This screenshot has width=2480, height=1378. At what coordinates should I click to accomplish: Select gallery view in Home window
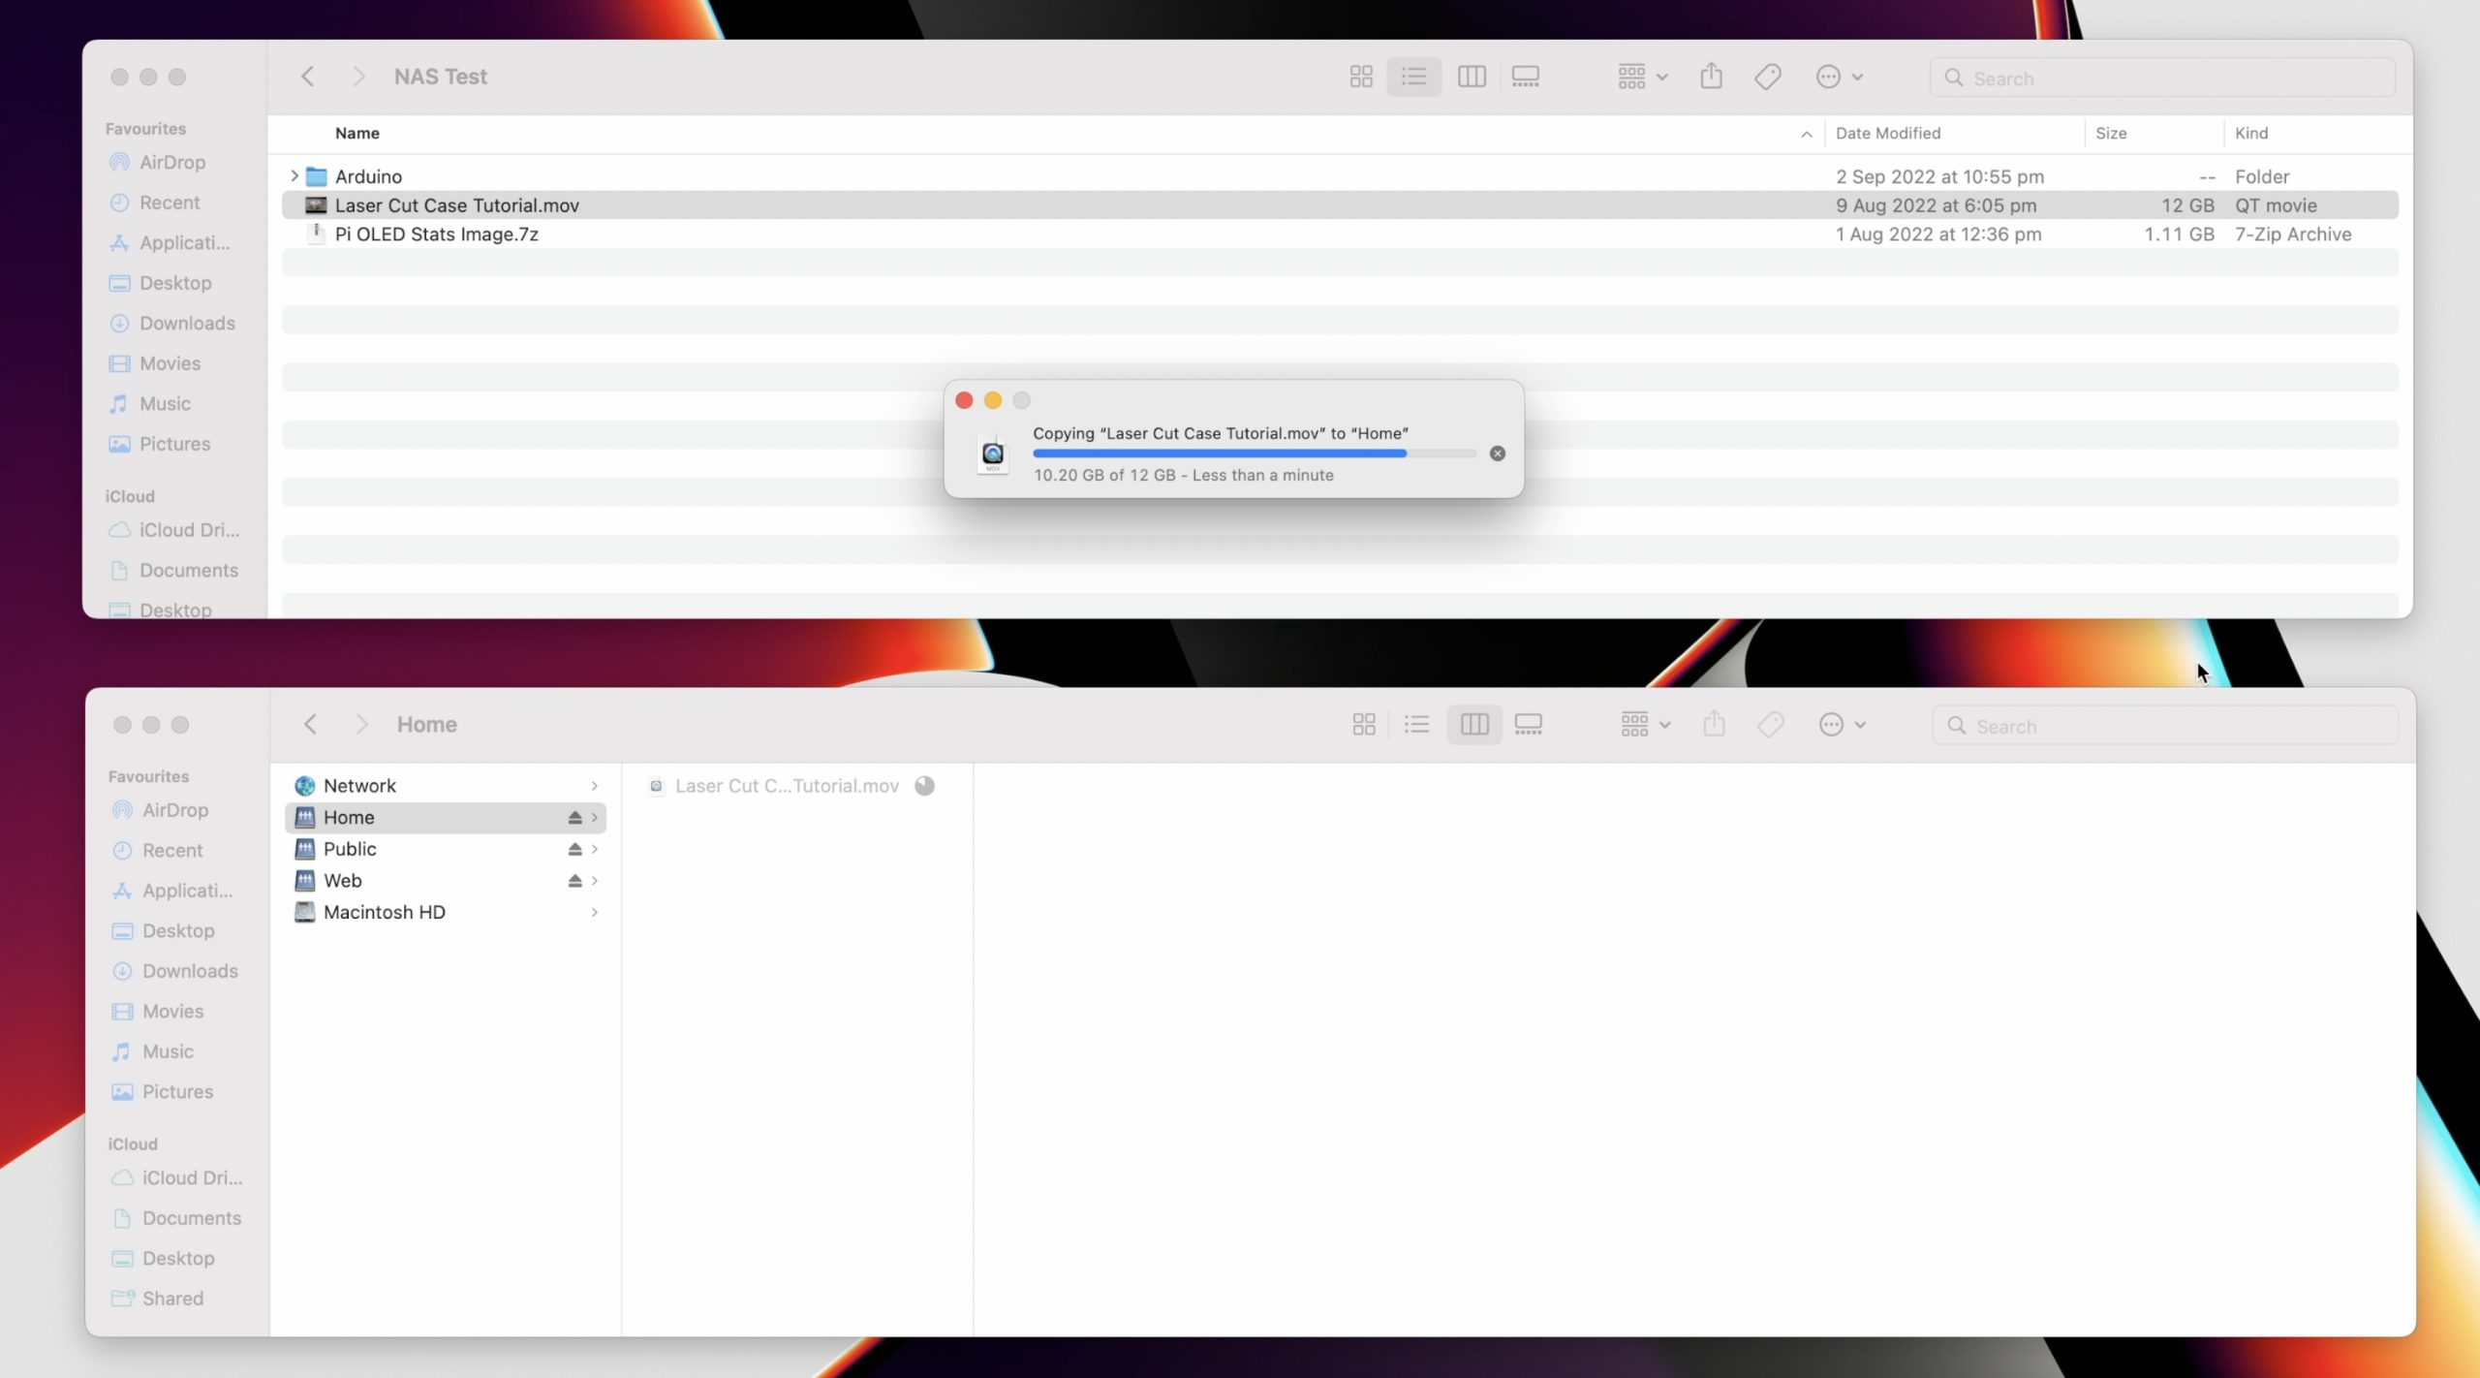pos(1528,724)
